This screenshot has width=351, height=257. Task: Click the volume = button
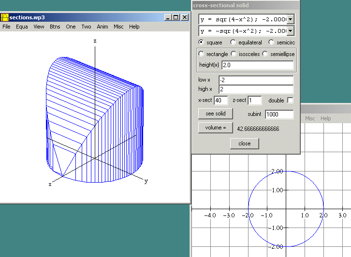[x=215, y=128]
